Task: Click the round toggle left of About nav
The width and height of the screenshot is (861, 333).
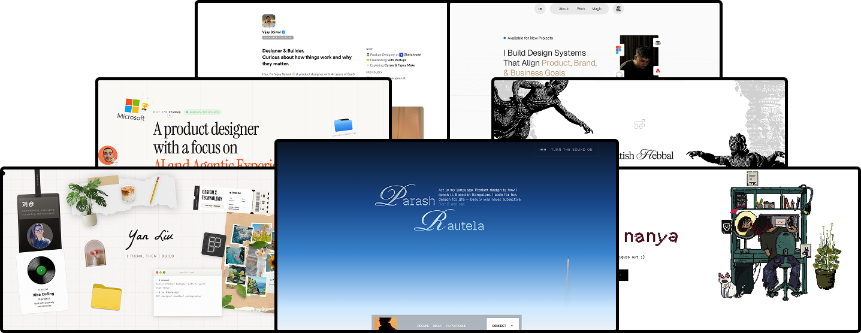Action: [541, 9]
